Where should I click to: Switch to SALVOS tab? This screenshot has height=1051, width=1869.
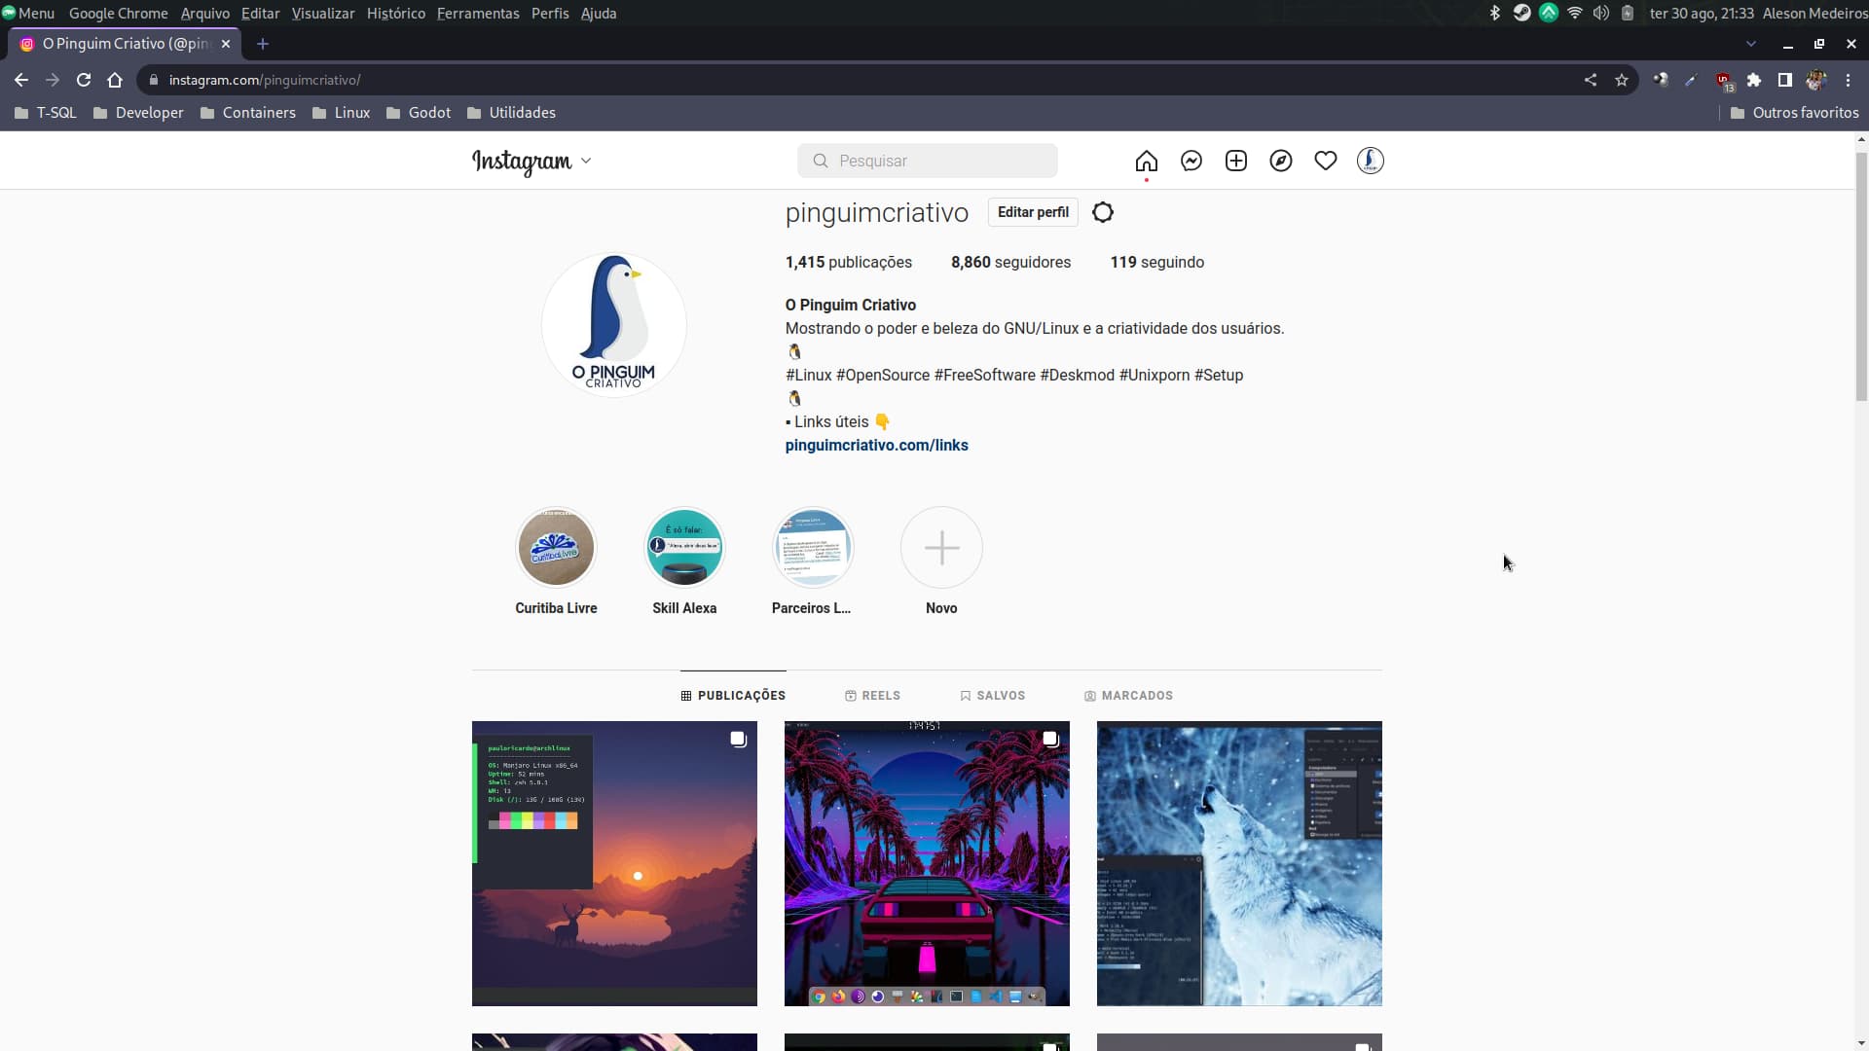click(x=992, y=696)
